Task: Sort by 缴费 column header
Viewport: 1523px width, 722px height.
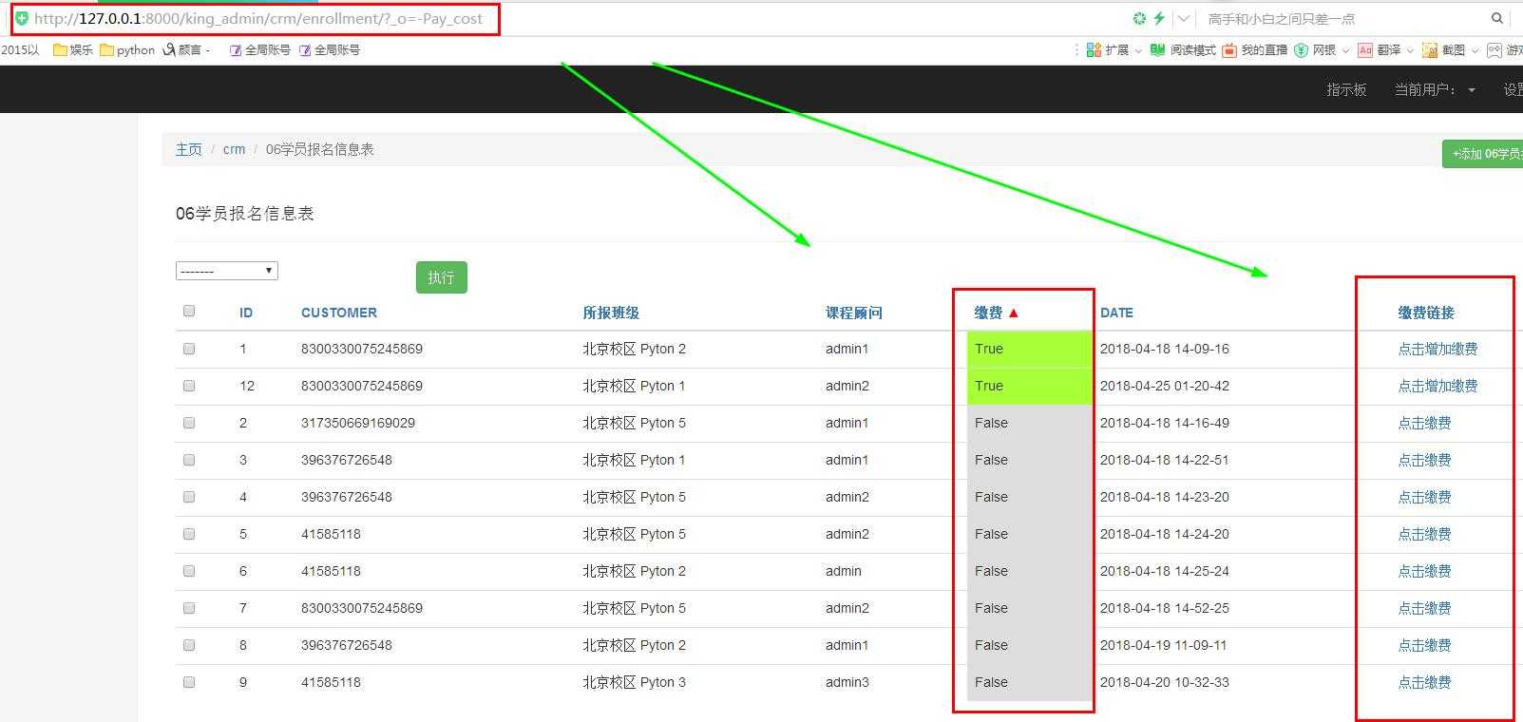Action: click(x=988, y=313)
